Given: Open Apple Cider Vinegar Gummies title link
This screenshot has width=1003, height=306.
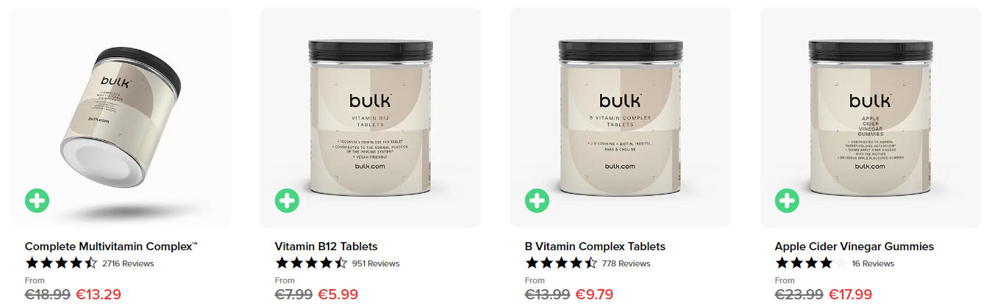Looking at the screenshot, I should coord(854,247).
